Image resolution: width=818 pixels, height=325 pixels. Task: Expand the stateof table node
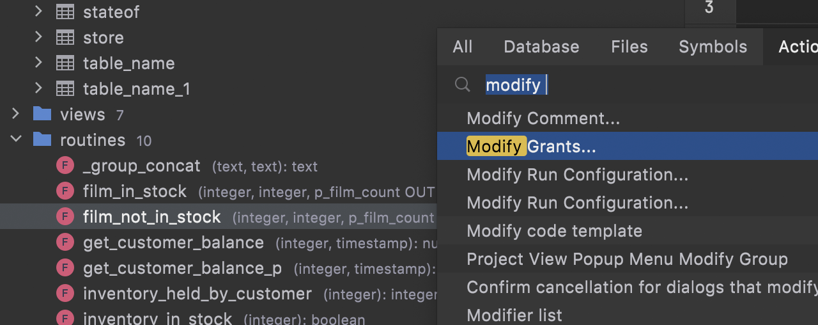coord(38,11)
